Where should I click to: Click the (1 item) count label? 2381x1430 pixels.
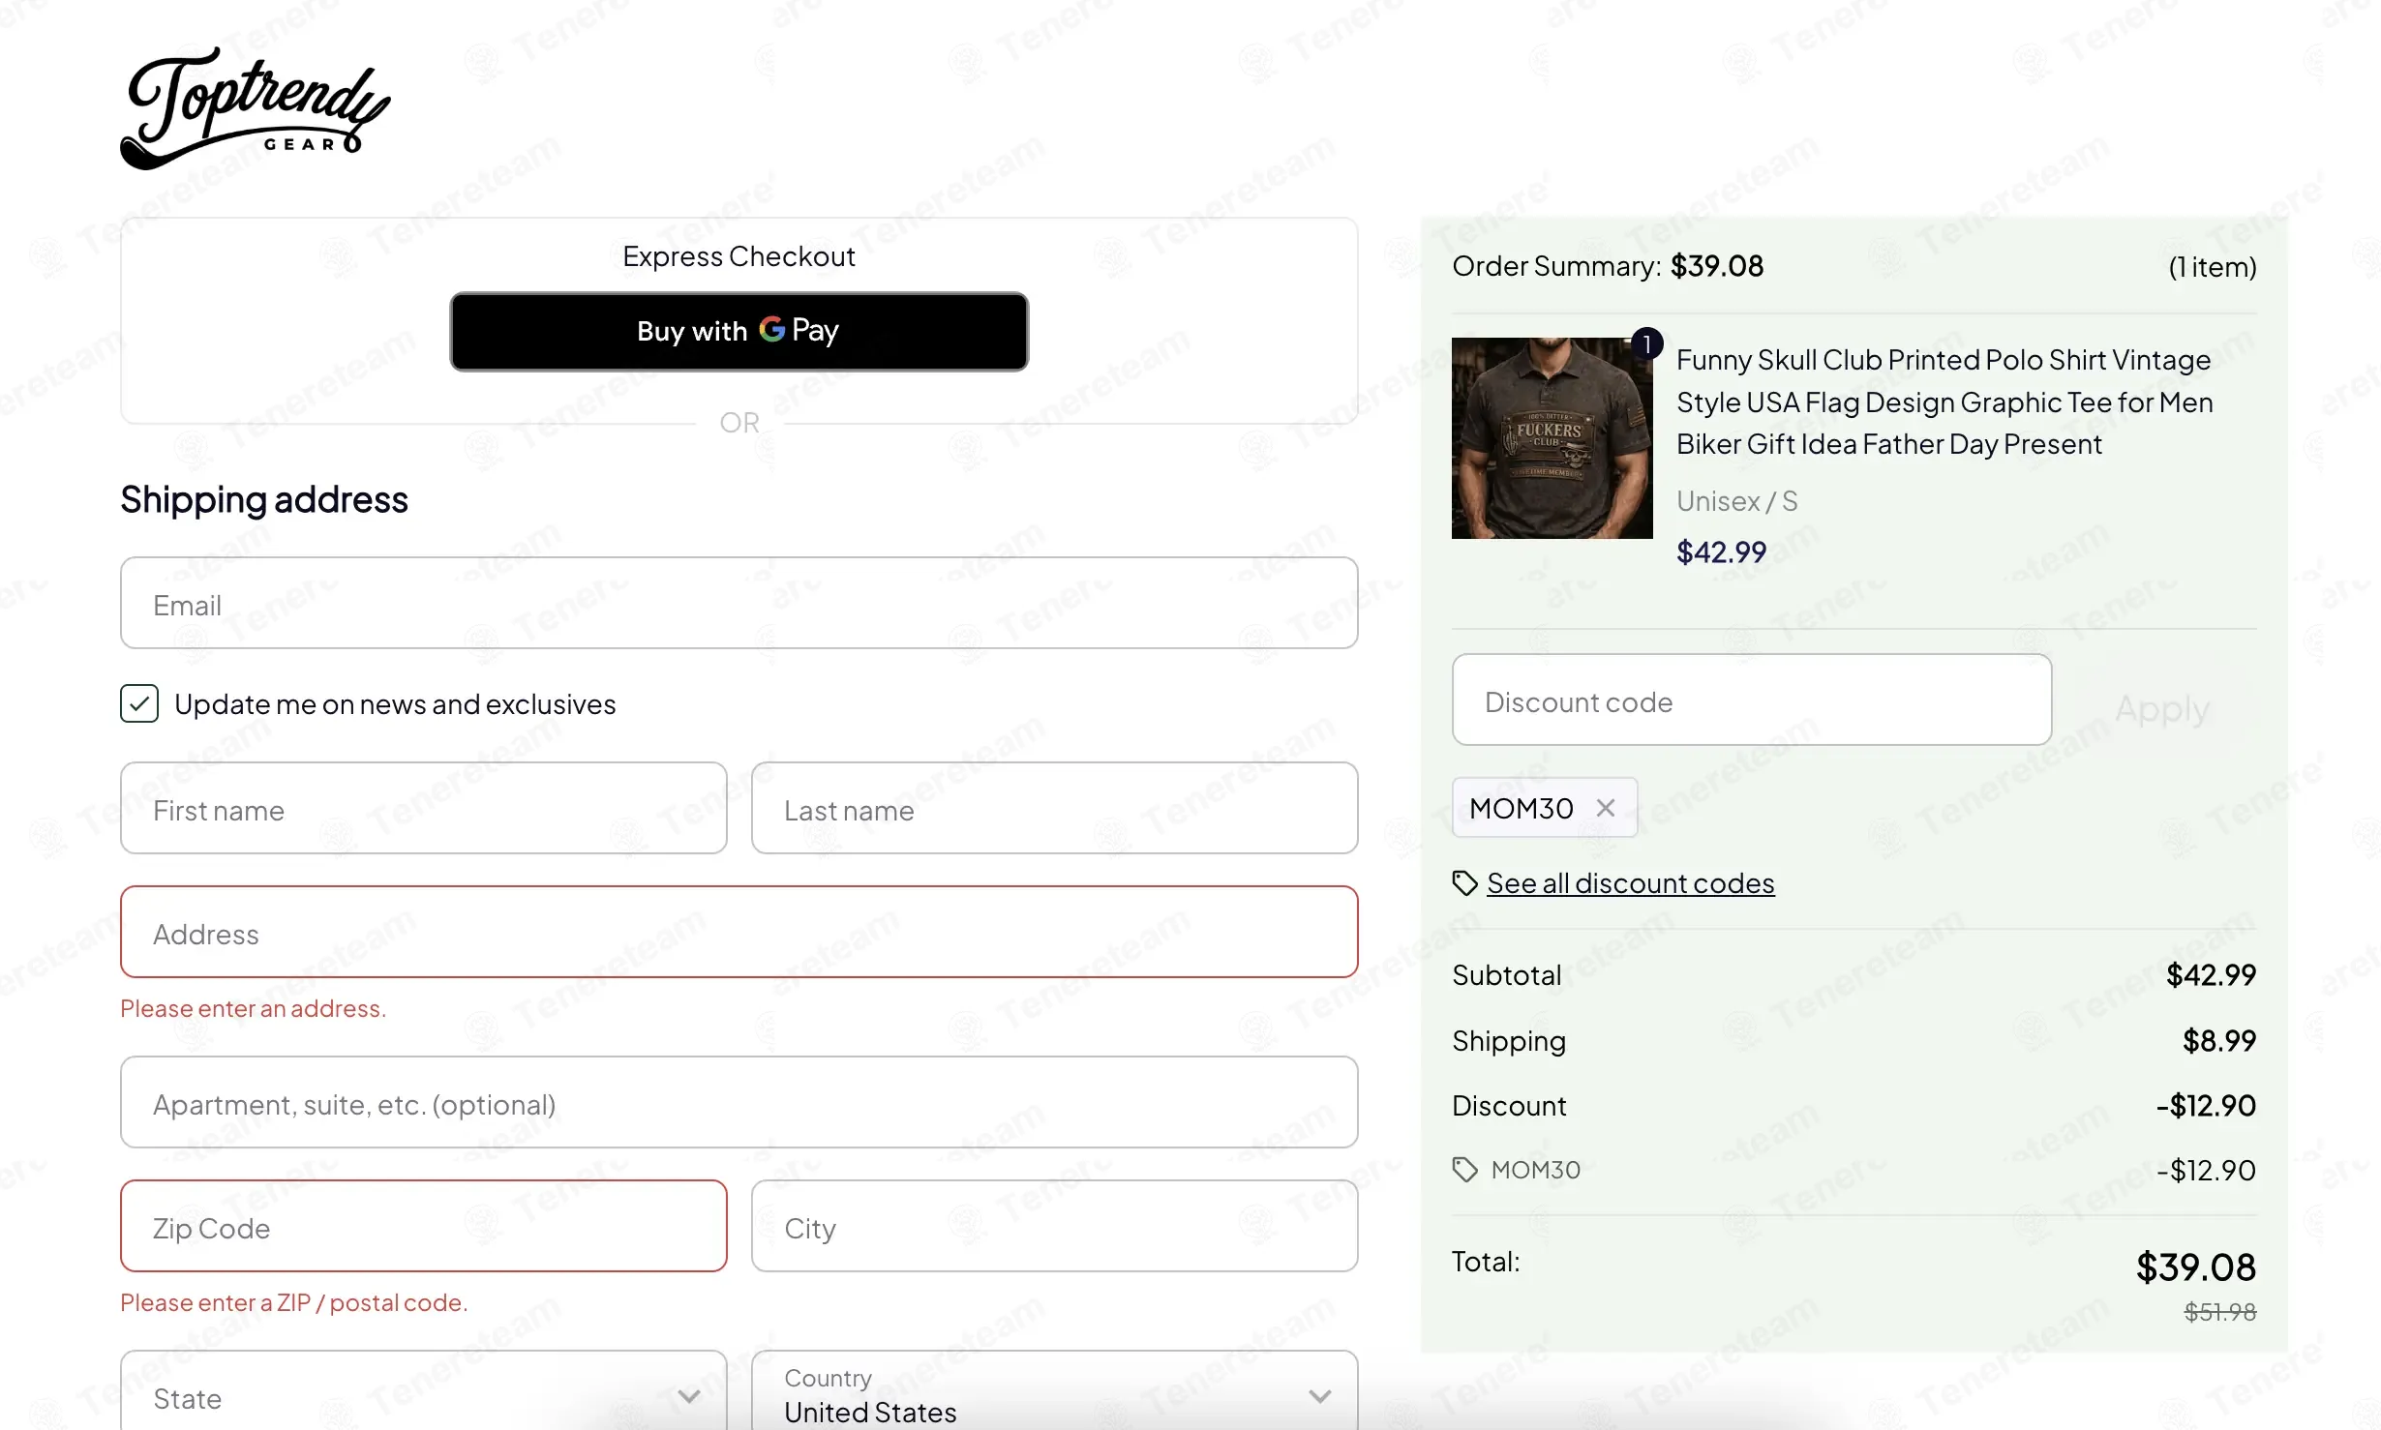coord(2213,267)
